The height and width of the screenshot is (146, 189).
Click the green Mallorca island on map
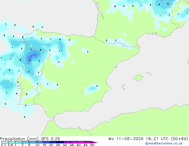[x=138, y=78]
